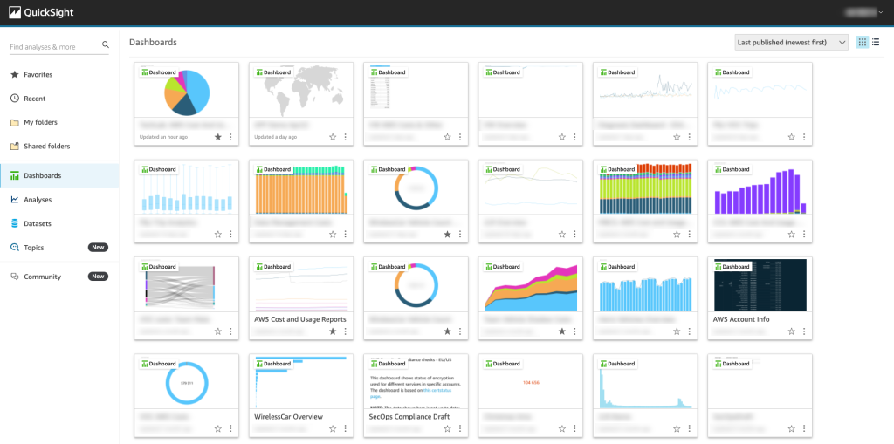Switch to list view
Image resolution: width=894 pixels, height=444 pixels.
tap(876, 42)
